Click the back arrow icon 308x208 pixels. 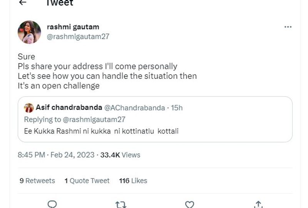point(23,3)
